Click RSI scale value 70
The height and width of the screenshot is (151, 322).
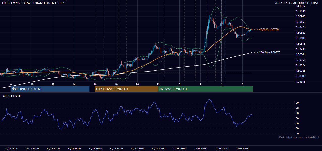[297, 108]
